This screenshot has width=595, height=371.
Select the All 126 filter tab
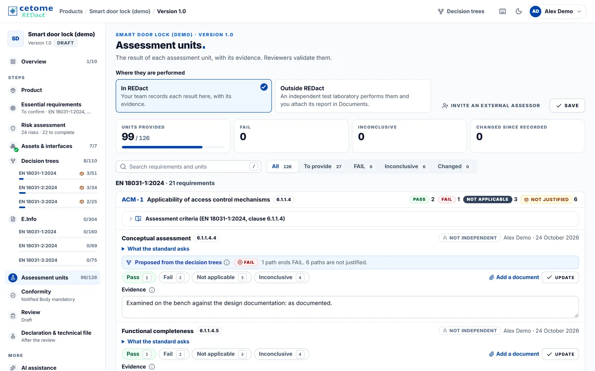tap(283, 167)
